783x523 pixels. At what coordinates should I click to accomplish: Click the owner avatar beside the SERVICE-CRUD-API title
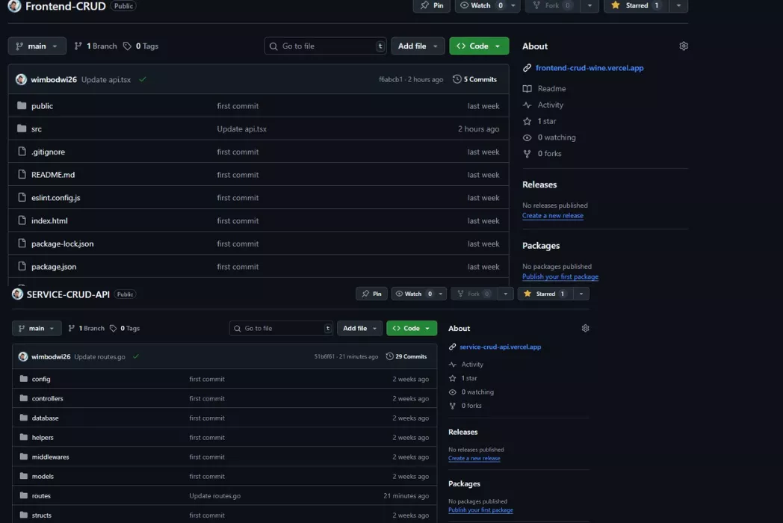tap(17, 294)
